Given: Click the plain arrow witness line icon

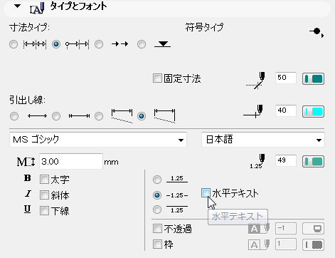Looking at the screenshot, I should [x=37, y=116].
